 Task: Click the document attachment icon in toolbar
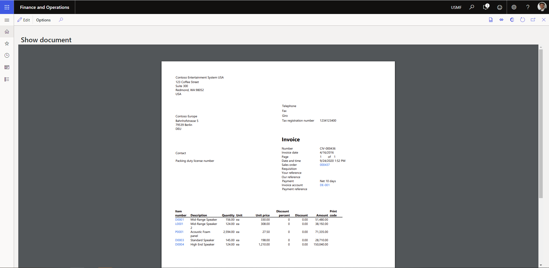pos(491,20)
